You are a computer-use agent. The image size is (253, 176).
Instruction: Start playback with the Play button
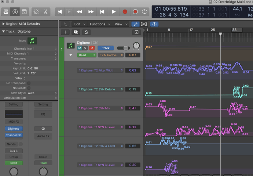click(114, 12)
